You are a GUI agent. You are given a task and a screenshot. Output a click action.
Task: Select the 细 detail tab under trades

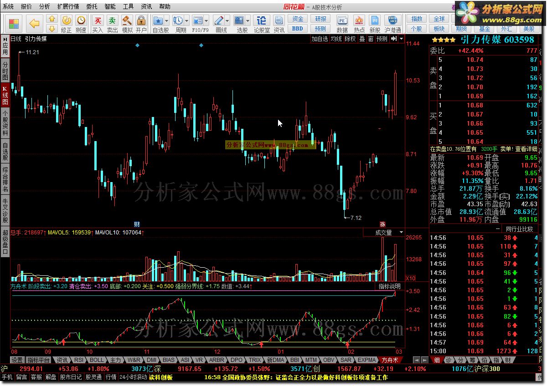pos(436,360)
